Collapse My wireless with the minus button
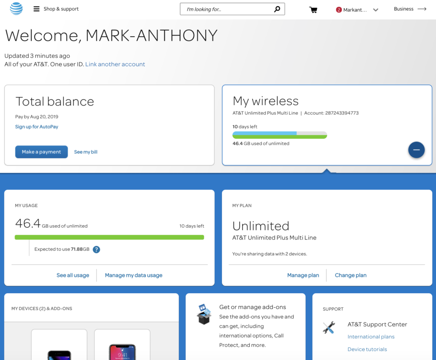This screenshot has height=360, width=436. click(x=416, y=150)
